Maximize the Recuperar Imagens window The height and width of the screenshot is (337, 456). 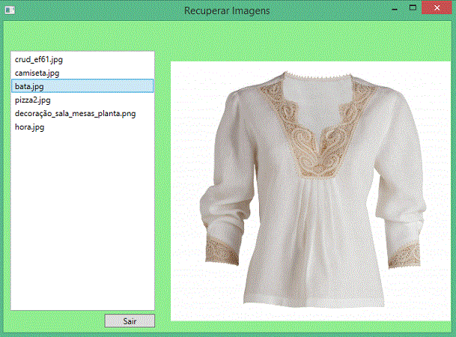pos(413,8)
